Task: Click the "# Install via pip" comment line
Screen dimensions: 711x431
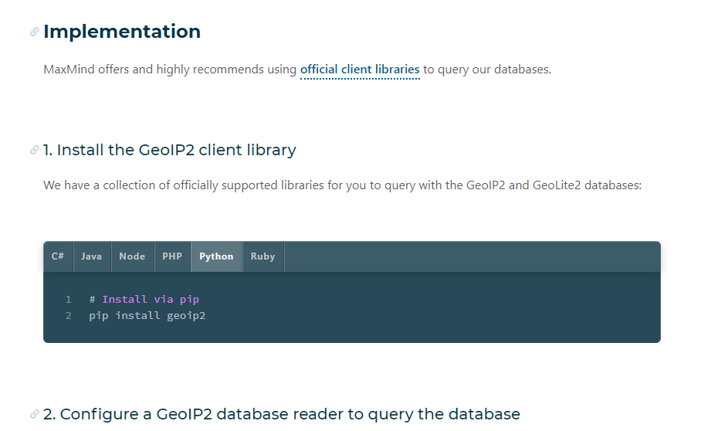Action: (x=144, y=299)
